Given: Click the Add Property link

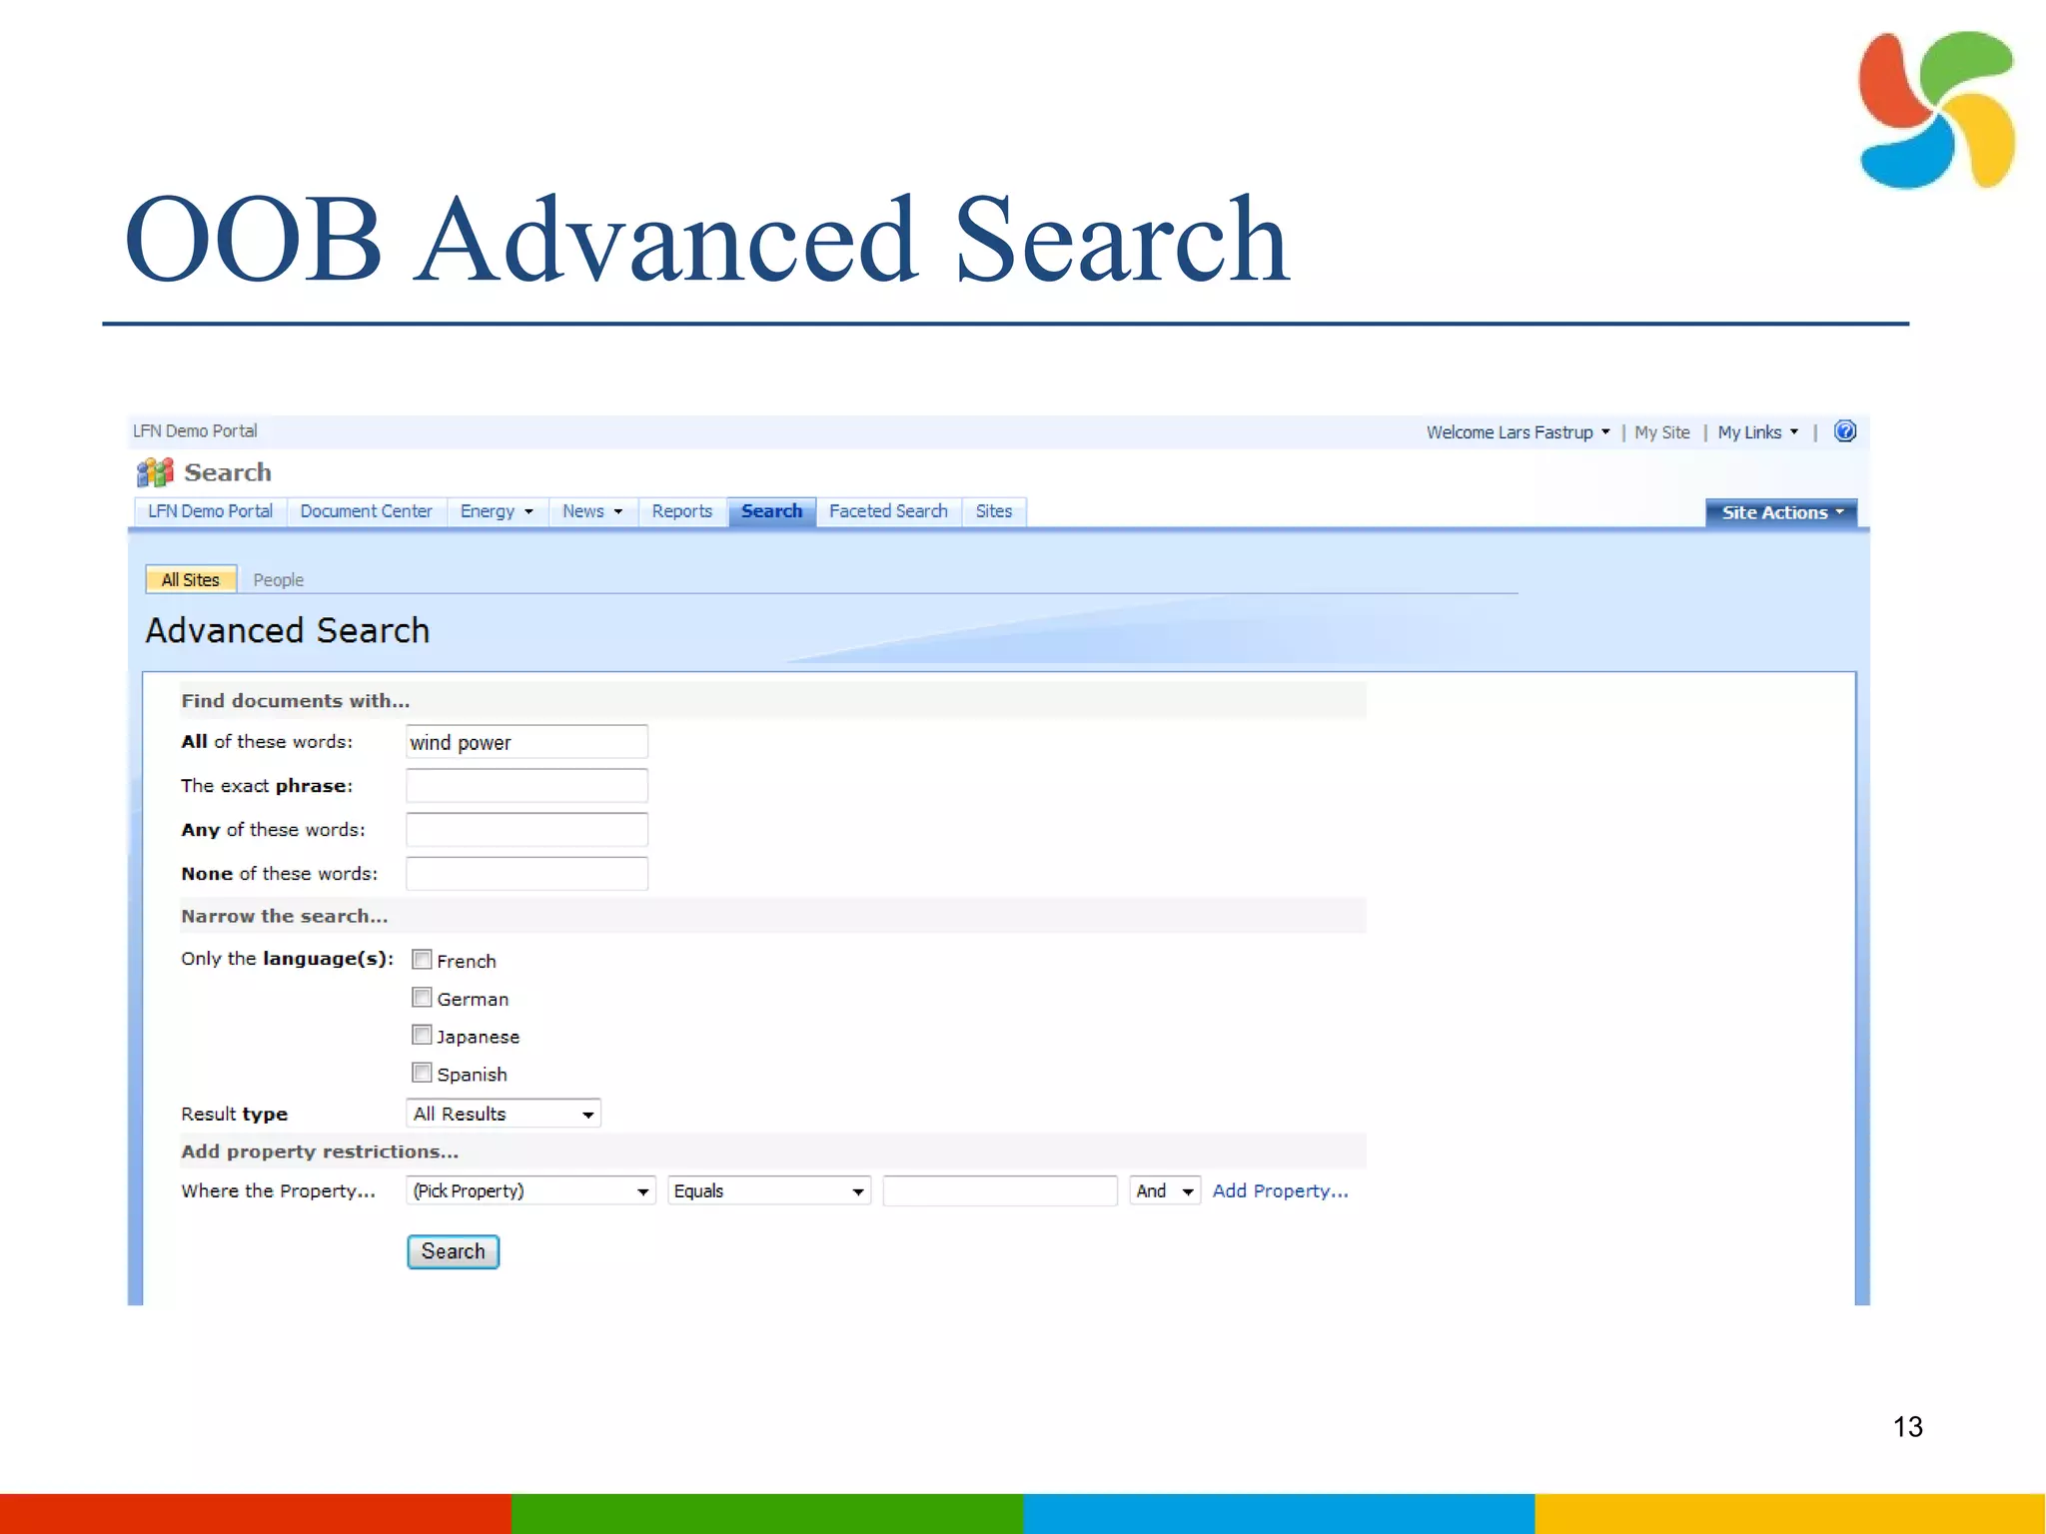Looking at the screenshot, I should point(1280,1191).
